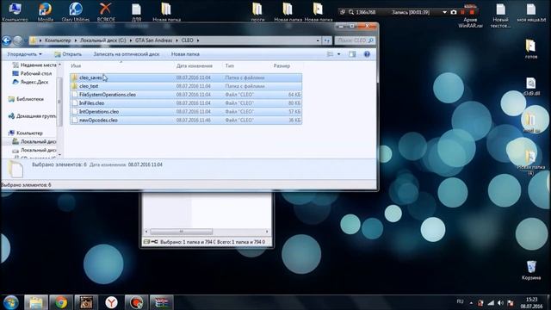
Task: Click the change view icon
Action: tap(330, 54)
